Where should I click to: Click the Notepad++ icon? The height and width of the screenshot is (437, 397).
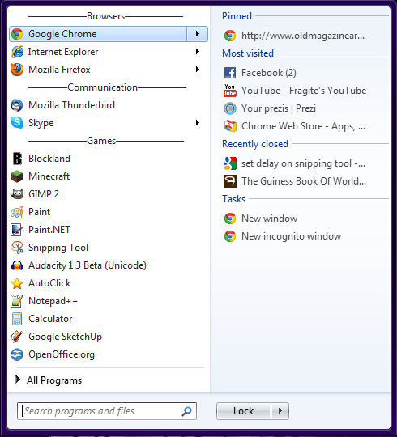point(17,301)
